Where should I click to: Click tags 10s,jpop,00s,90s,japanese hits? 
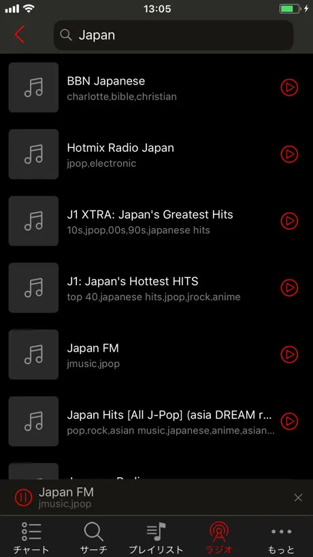pos(138,230)
